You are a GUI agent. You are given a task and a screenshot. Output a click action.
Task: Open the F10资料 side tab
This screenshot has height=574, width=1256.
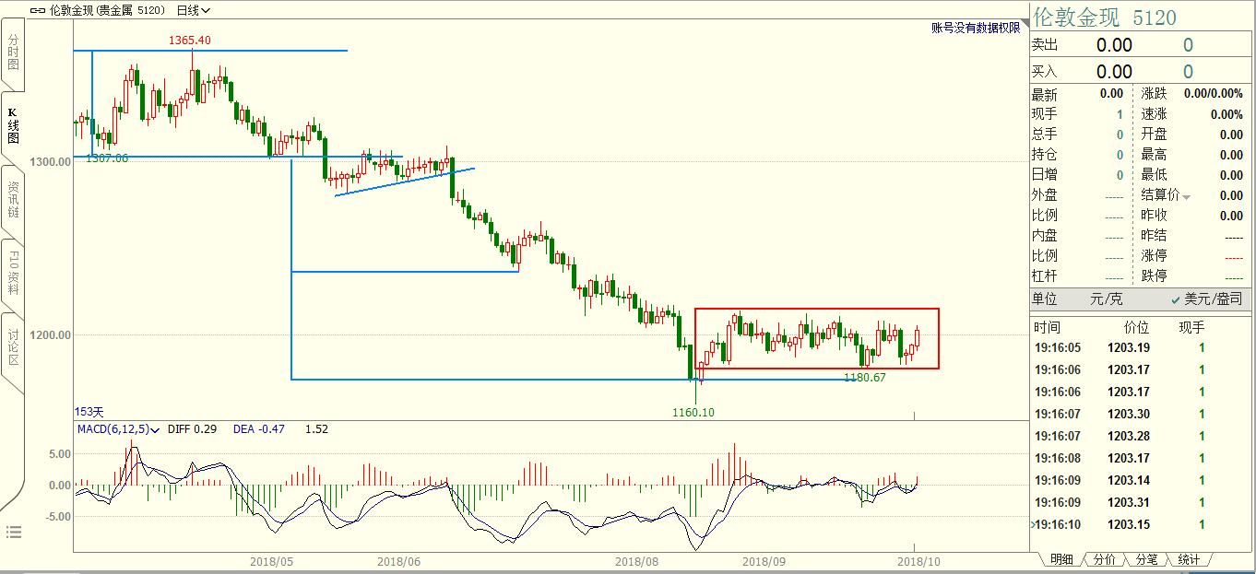[13, 272]
